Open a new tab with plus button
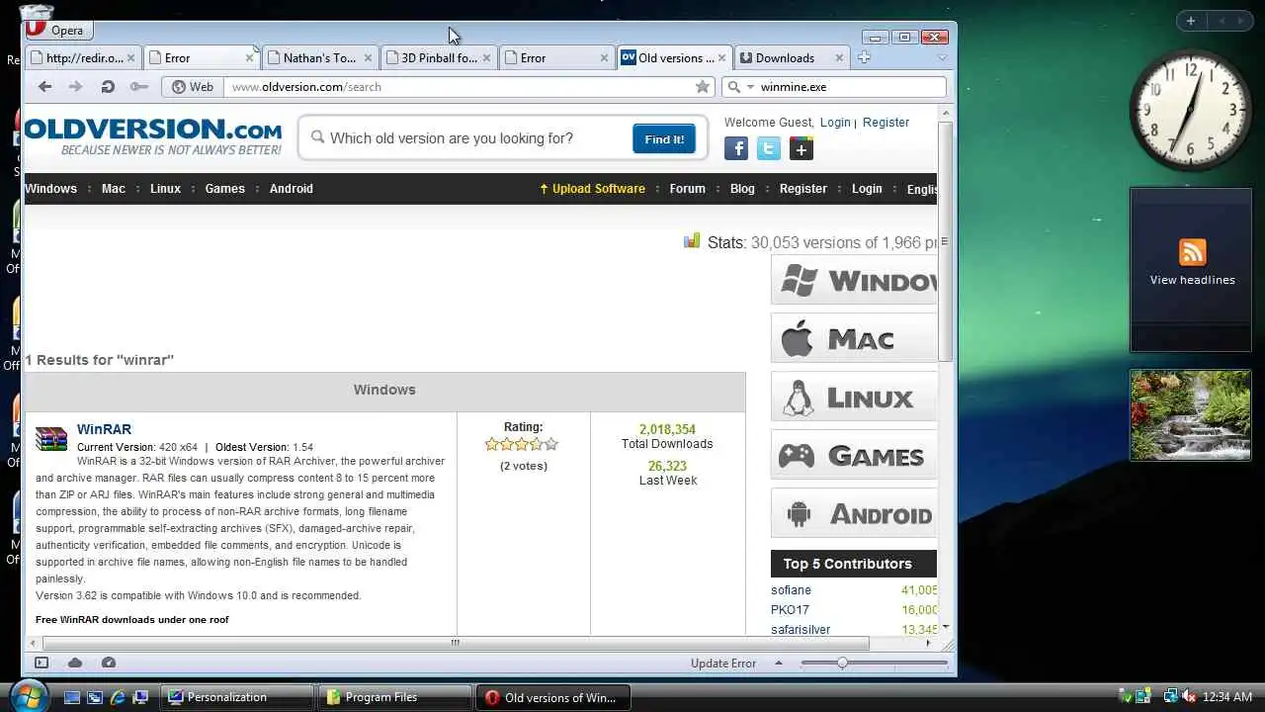 [864, 58]
